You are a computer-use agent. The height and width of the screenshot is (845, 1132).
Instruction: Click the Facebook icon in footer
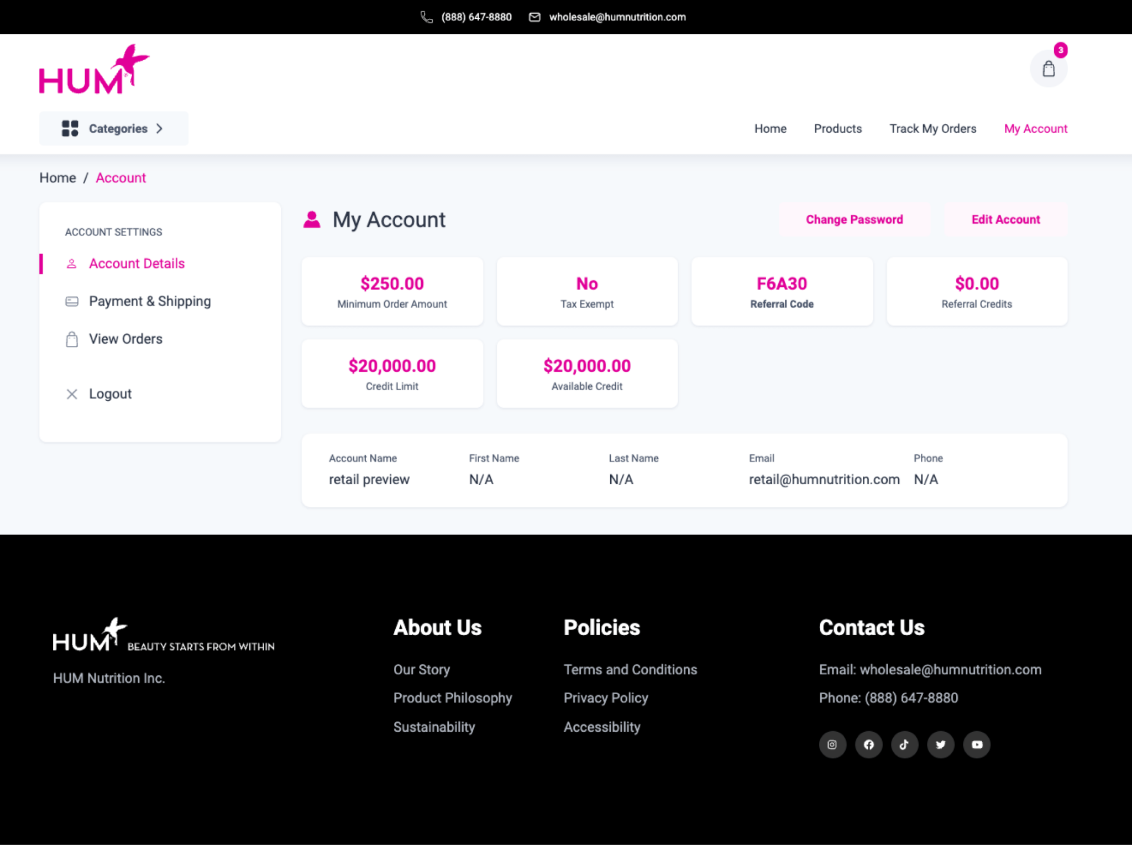coord(868,744)
